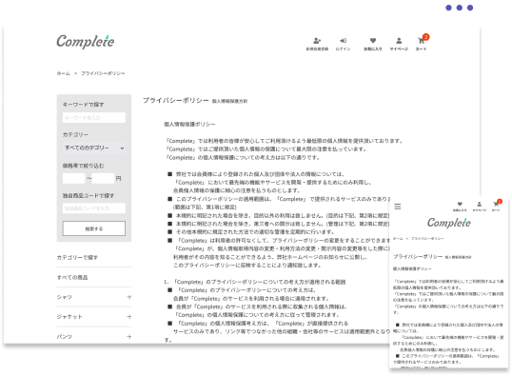Open the shopping cart in desktop header

(422, 41)
